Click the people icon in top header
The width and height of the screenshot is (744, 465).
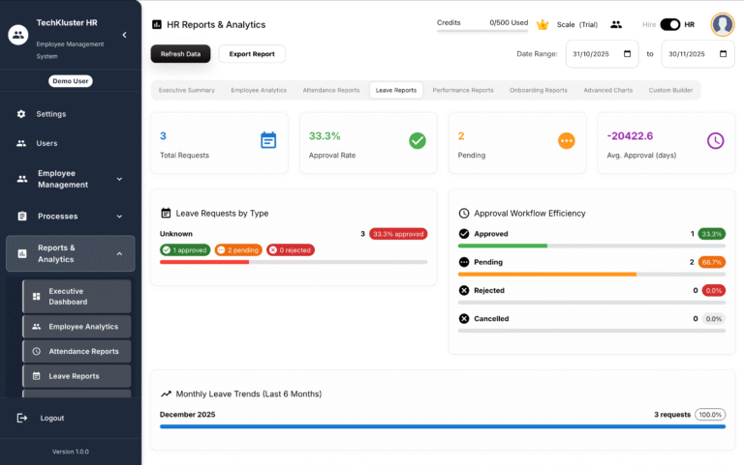point(615,24)
